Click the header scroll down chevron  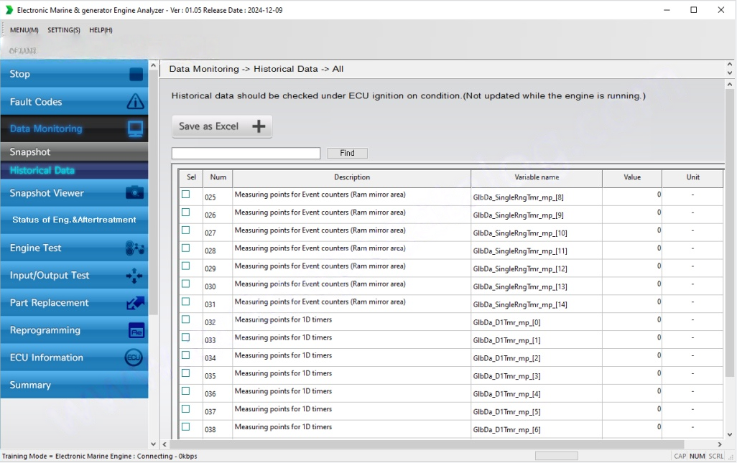coord(730,73)
